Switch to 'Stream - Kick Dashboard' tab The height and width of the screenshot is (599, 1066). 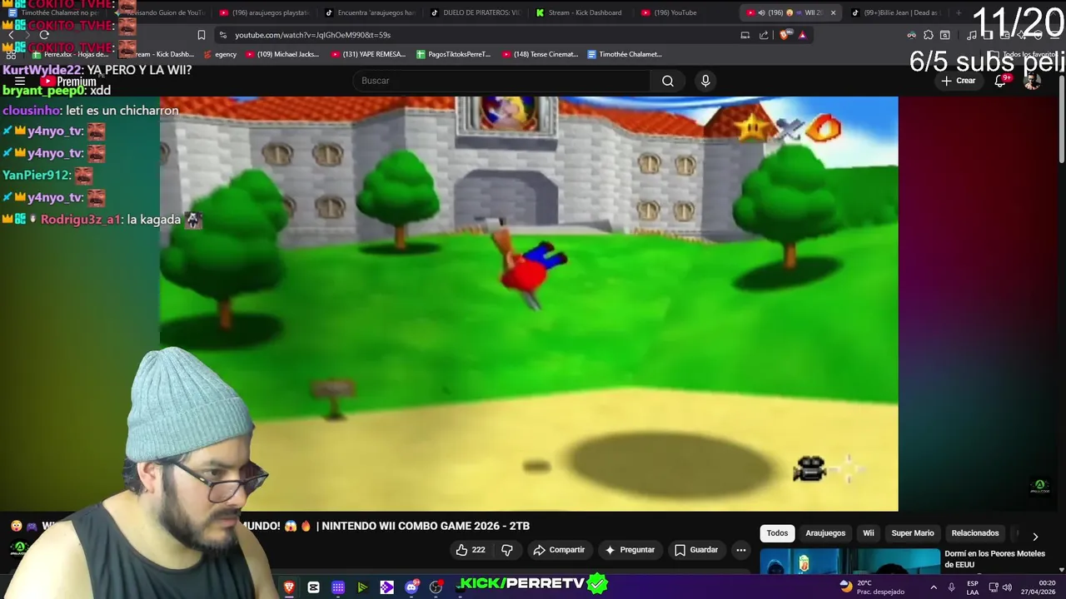pyautogui.click(x=579, y=12)
